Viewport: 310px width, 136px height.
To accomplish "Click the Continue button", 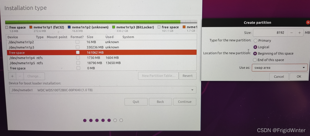I will 185,102.
